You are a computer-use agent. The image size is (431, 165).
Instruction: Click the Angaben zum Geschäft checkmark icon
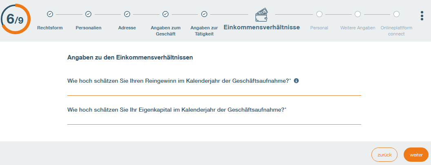point(165,14)
